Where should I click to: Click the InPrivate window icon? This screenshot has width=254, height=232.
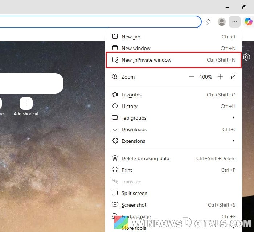click(x=115, y=60)
